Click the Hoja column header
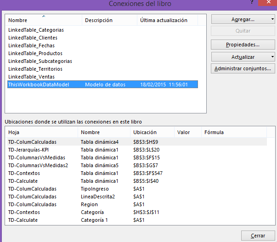The height and width of the screenshot is (242, 277). pyautogui.click(x=41, y=132)
